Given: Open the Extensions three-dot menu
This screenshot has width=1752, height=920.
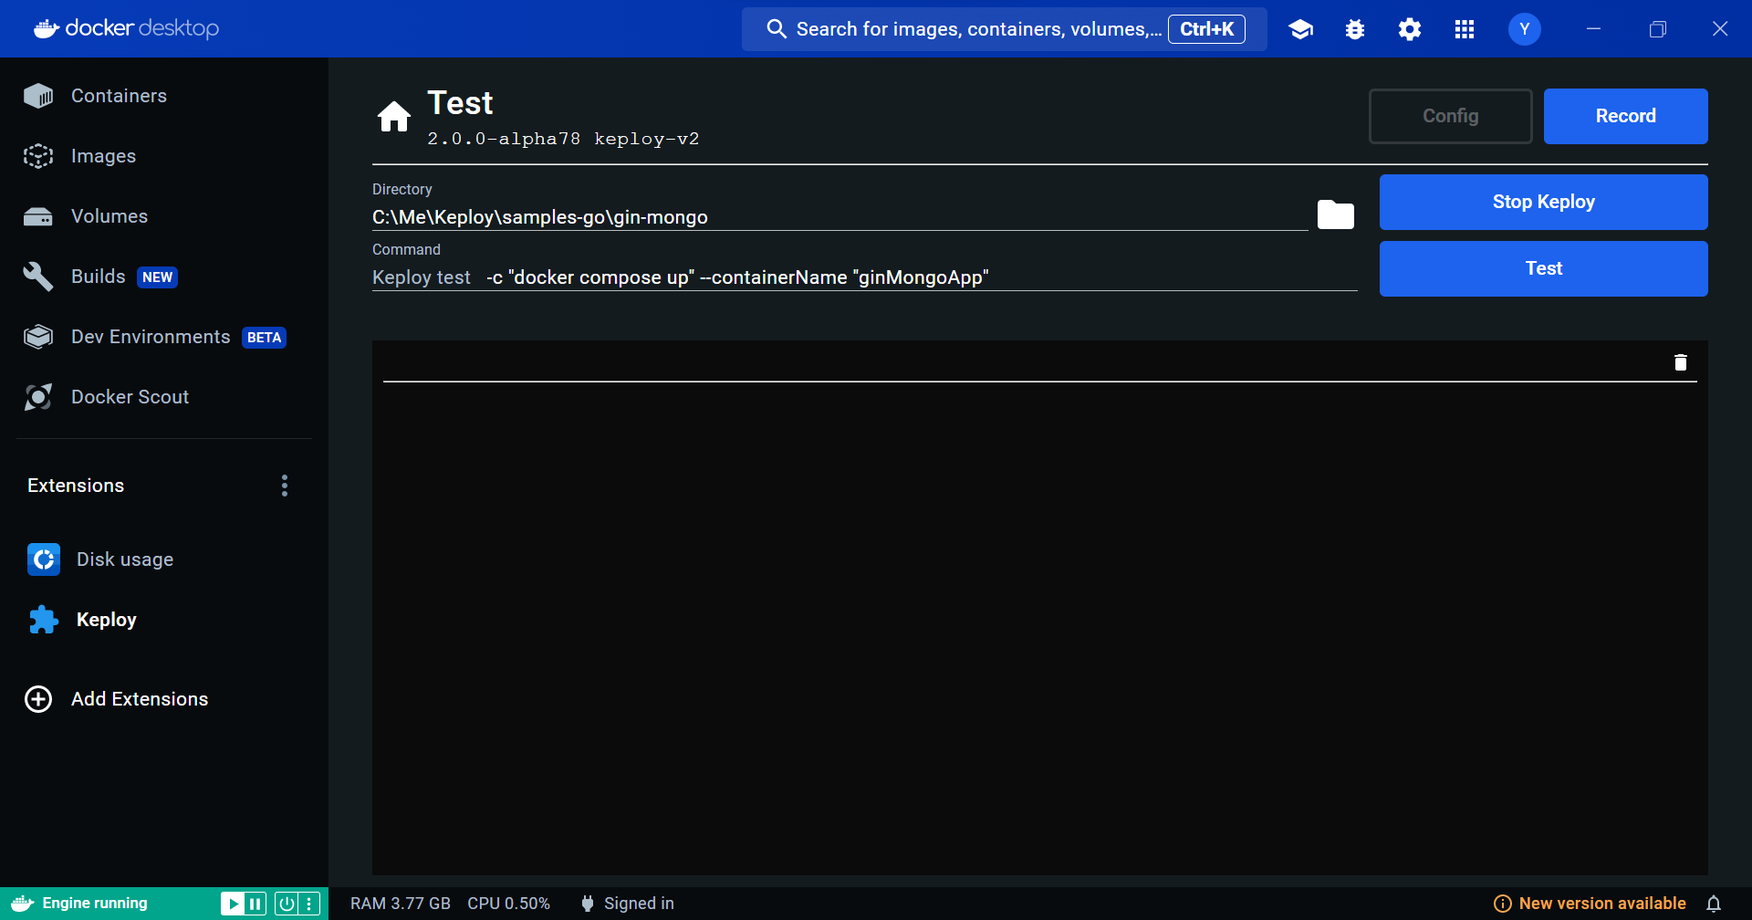Looking at the screenshot, I should (285, 486).
